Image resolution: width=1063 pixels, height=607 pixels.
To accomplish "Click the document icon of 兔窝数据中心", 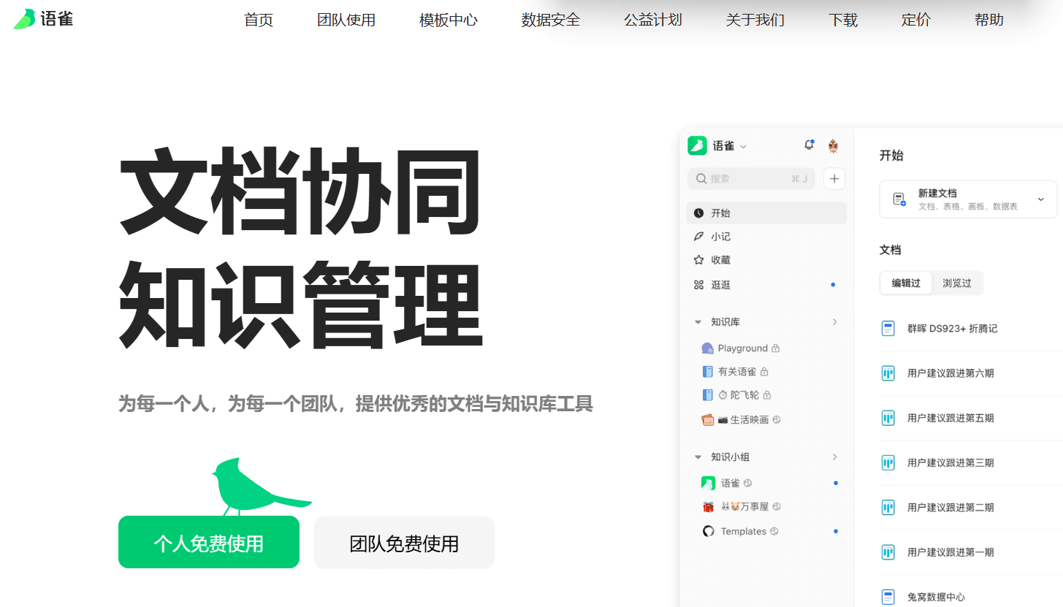I will tap(888, 597).
